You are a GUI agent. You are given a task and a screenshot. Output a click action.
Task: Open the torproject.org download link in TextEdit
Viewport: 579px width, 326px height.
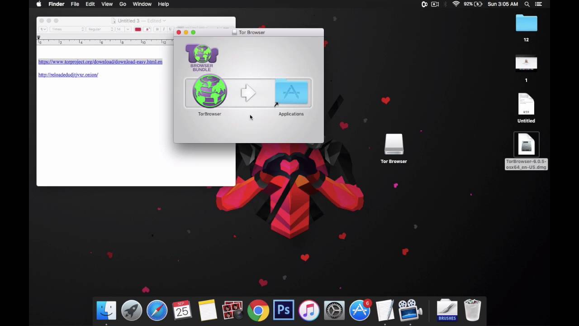pyautogui.click(x=100, y=62)
